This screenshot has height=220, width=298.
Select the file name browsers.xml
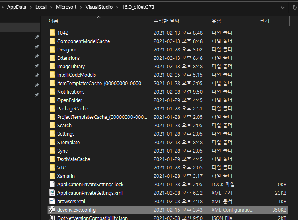71,201
